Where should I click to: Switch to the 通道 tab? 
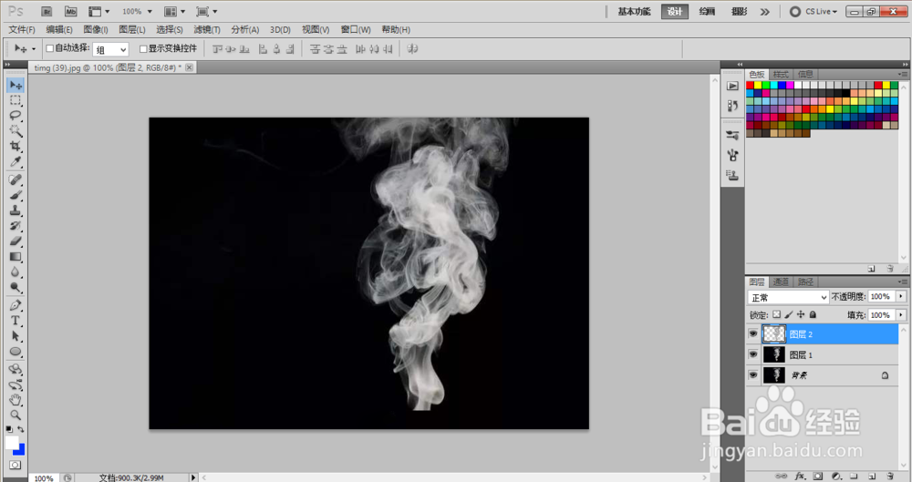pyautogui.click(x=781, y=282)
